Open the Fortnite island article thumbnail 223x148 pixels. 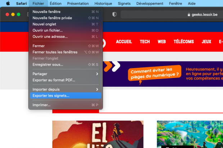click(190, 134)
